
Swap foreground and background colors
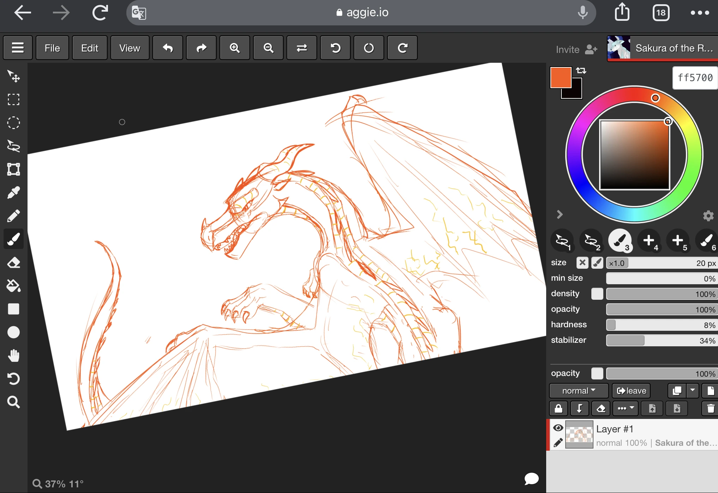tap(581, 70)
